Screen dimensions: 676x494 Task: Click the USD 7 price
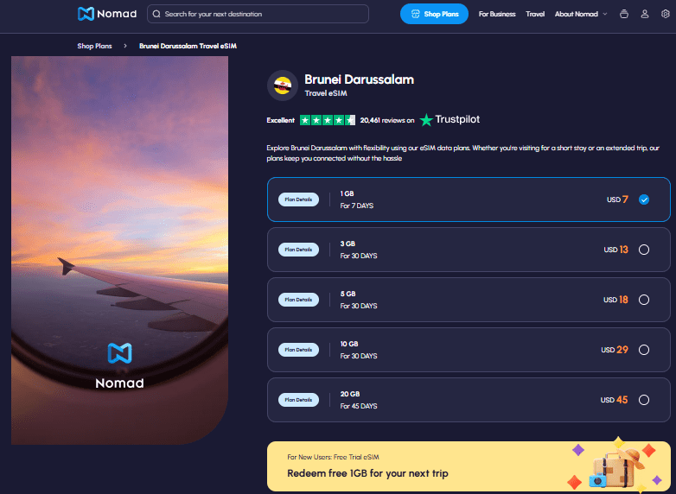(617, 199)
